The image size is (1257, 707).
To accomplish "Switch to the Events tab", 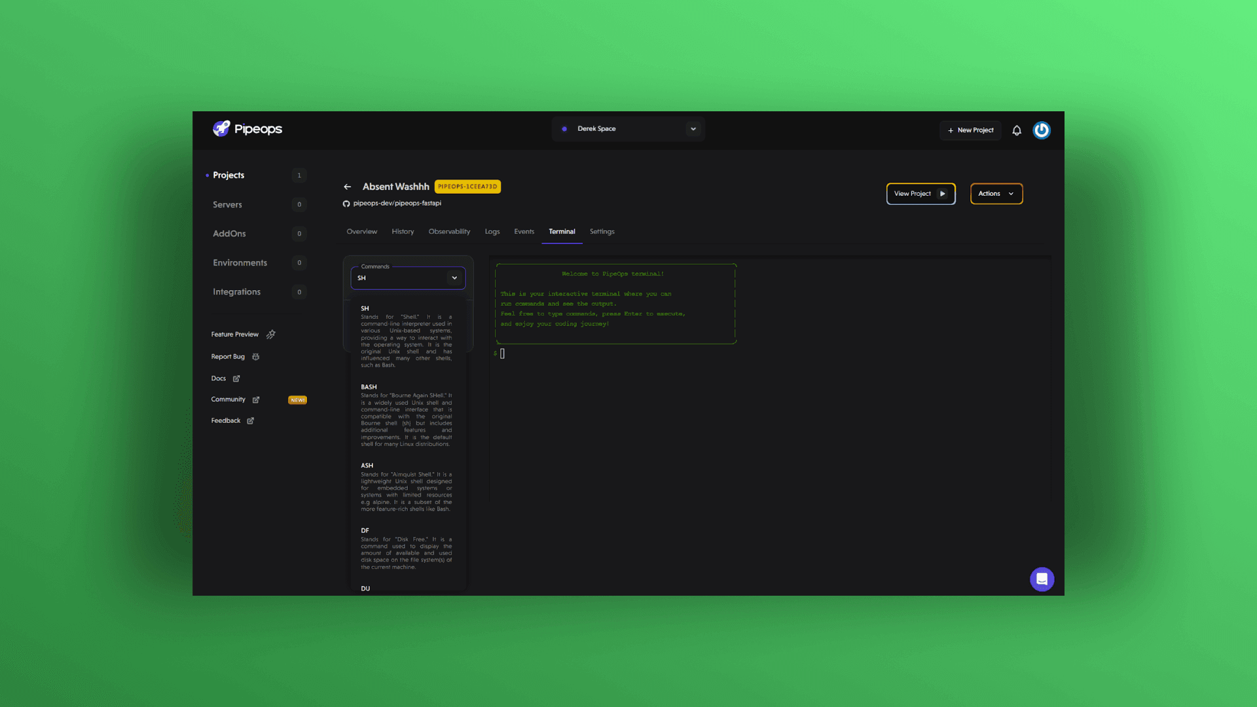I will click(524, 232).
